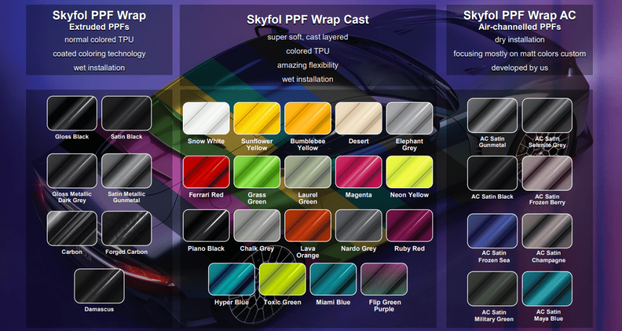Click the Skyfol PPF Wrap Cast heading

[308, 19]
